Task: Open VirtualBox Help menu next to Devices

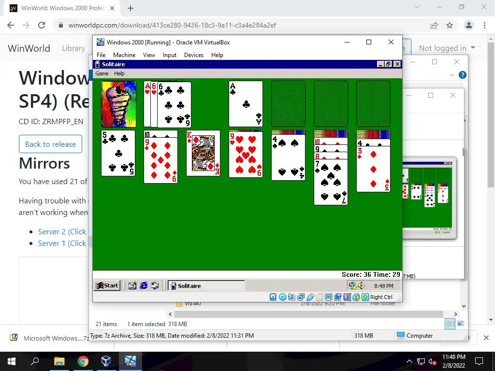Action: click(x=217, y=55)
